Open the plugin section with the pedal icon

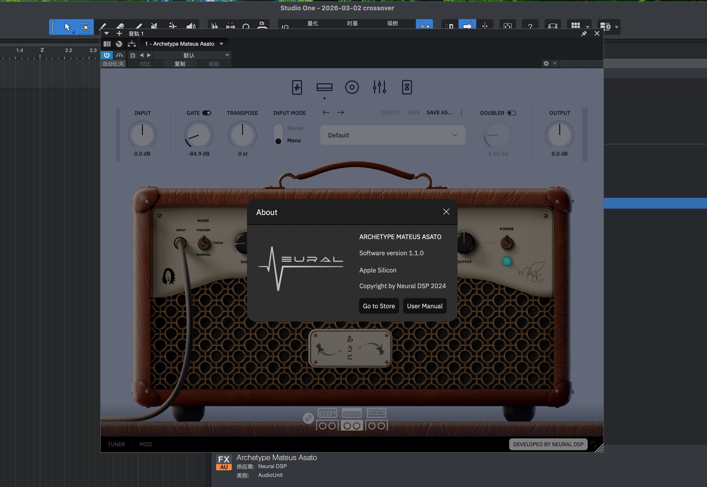297,87
